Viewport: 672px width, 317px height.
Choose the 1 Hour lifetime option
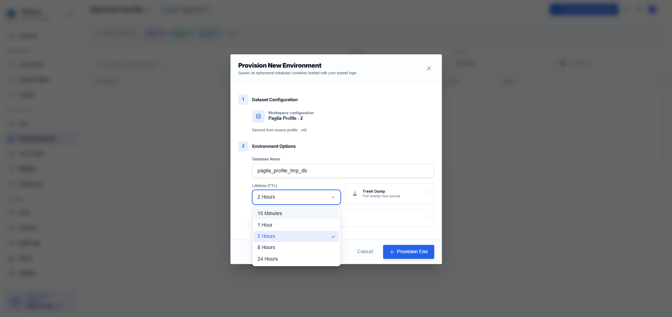pyautogui.click(x=296, y=225)
